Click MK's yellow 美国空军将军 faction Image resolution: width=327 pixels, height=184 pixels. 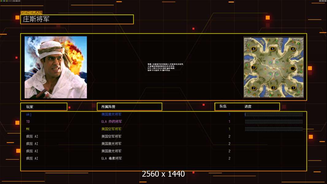pyautogui.click(x=111, y=129)
